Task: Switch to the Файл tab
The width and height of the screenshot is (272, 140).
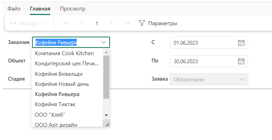Action: point(14,9)
